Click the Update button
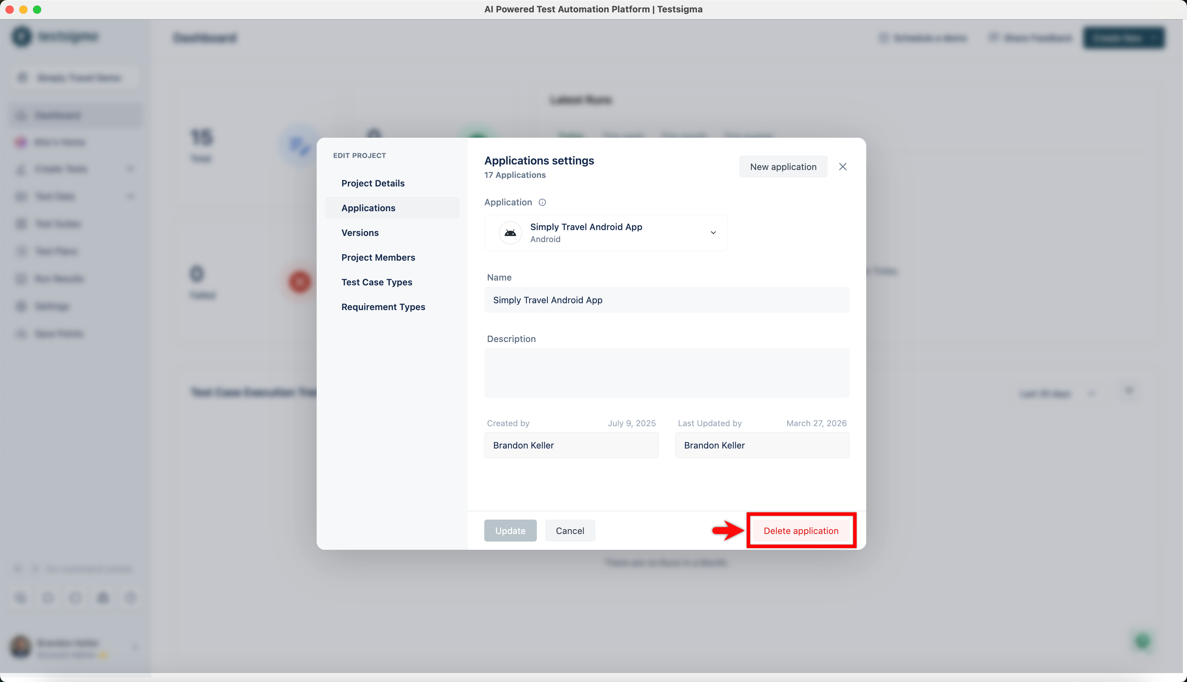 (510, 531)
